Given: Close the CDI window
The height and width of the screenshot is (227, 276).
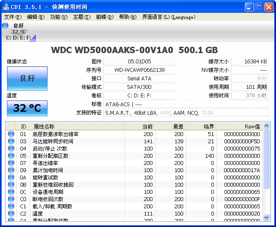Looking at the screenshot, I should click(x=269, y=7).
